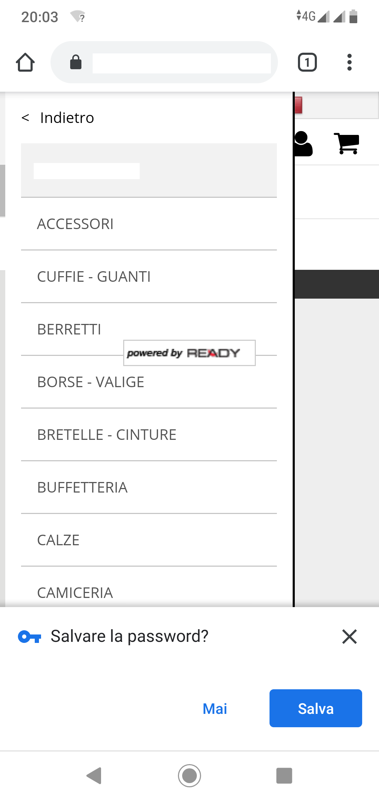
Task: Tap the browser home icon
Action: click(x=25, y=63)
